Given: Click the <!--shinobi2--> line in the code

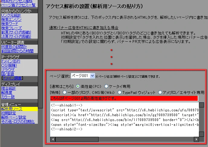Looking at the screenshot, I should [x=67, y=129].
